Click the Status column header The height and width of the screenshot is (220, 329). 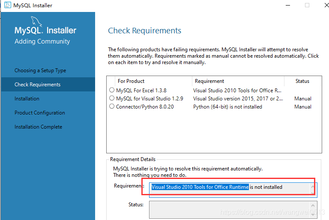point(302,81)
